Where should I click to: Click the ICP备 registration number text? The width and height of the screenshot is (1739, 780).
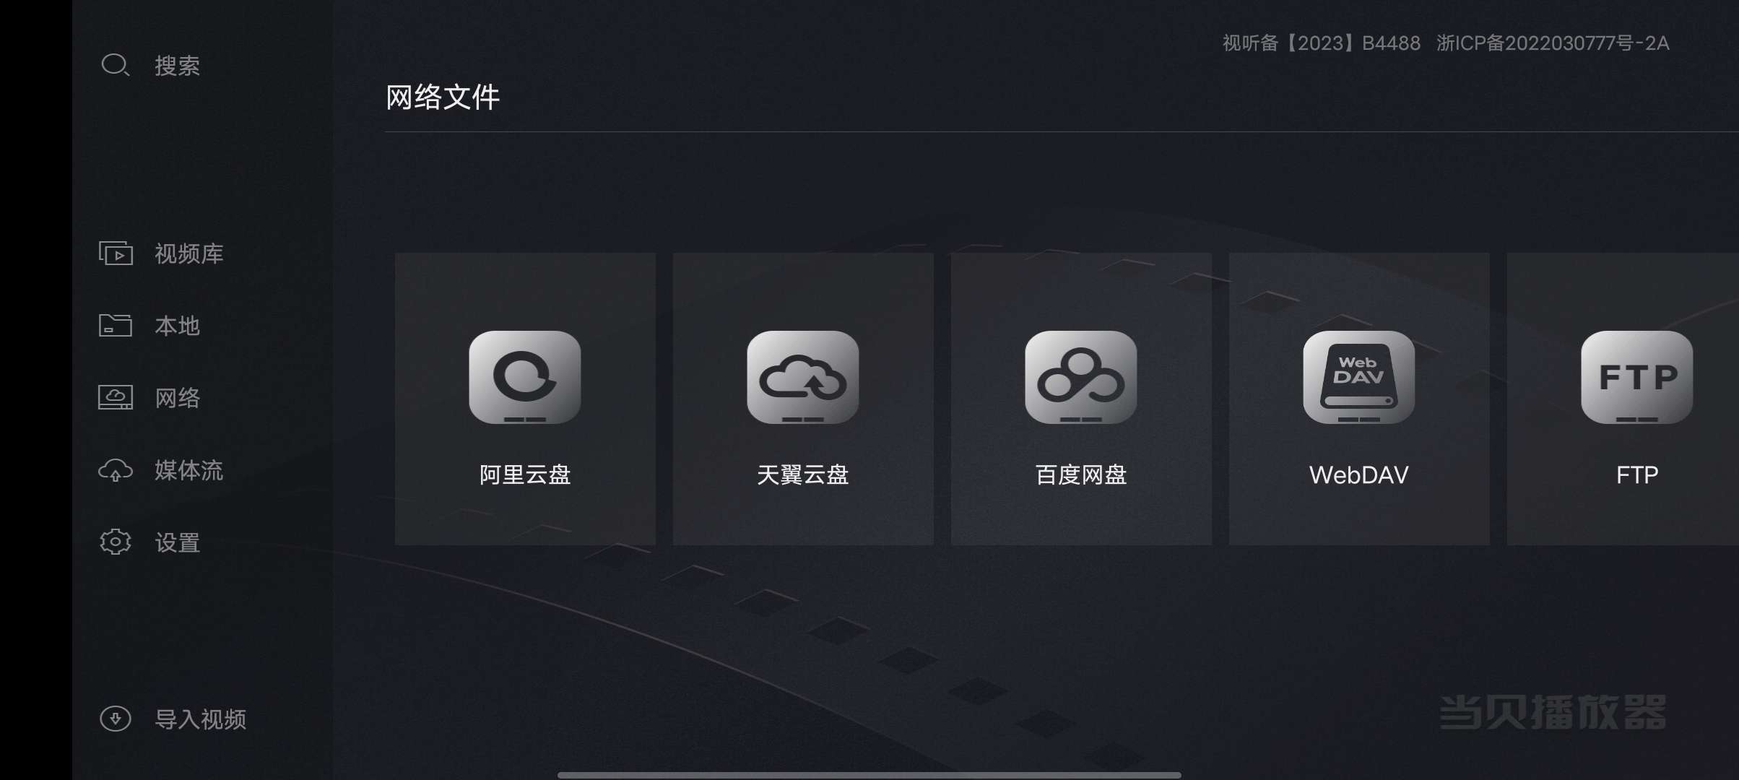coord(1553,43)
